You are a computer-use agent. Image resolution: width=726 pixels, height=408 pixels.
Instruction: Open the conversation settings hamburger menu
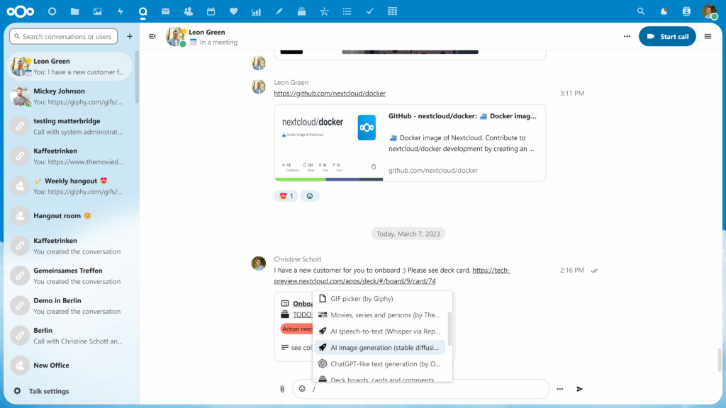tap(708, 36)
